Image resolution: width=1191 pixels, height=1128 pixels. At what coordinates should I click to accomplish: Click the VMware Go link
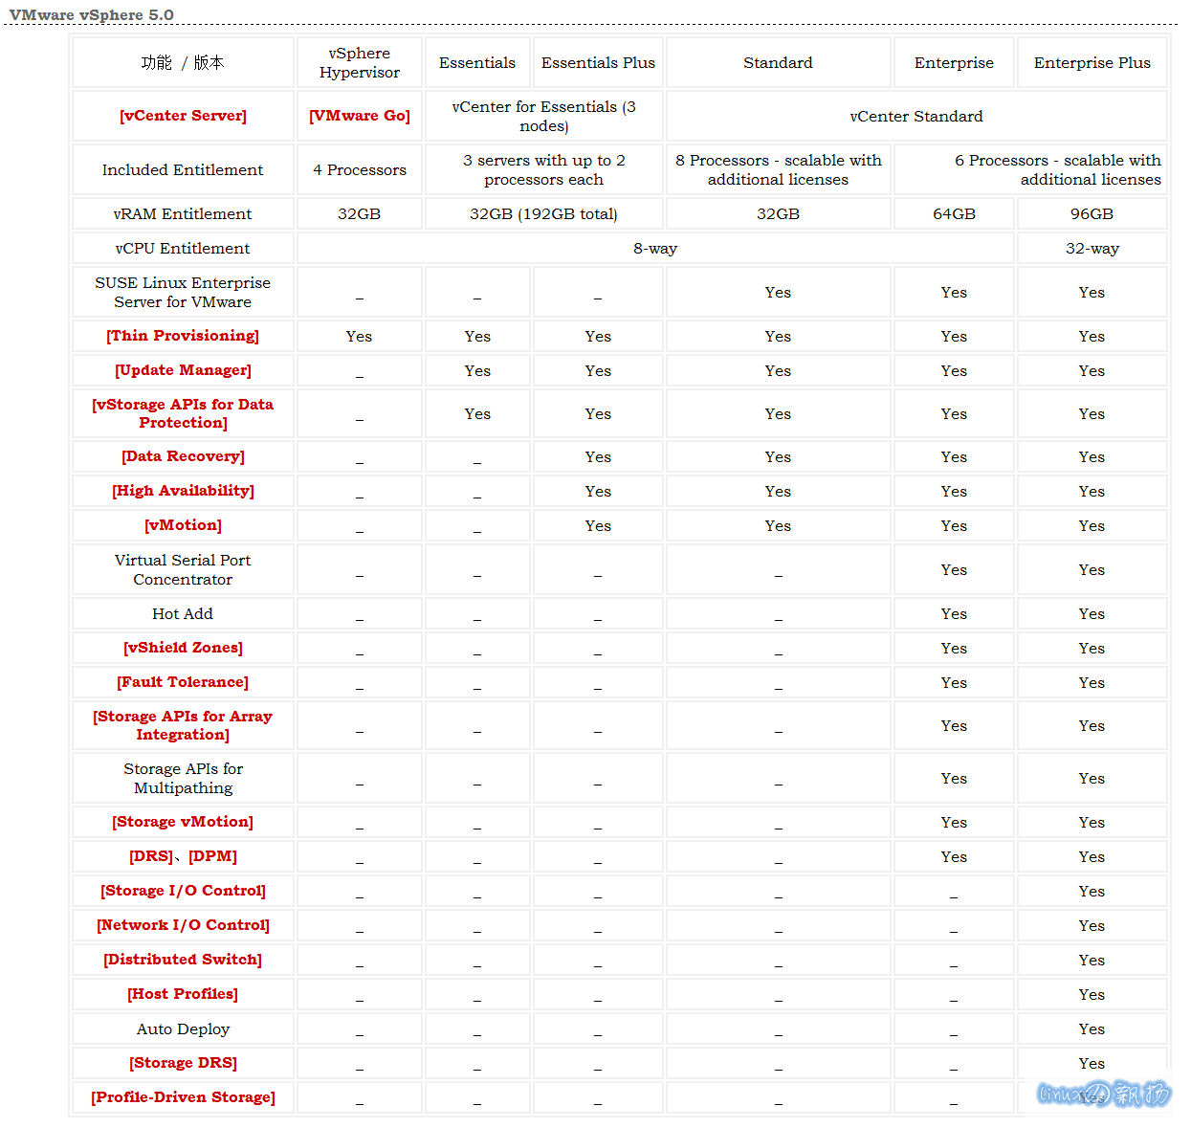359,116
